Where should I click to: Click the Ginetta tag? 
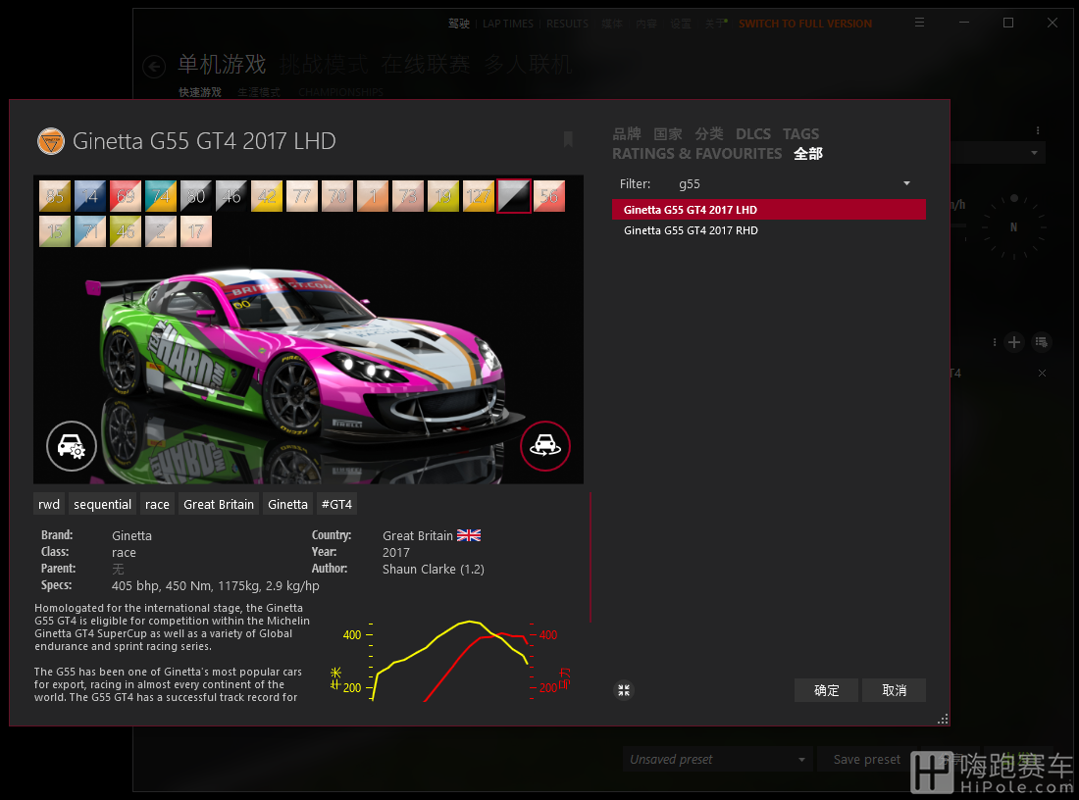click(x=287, y=504)
